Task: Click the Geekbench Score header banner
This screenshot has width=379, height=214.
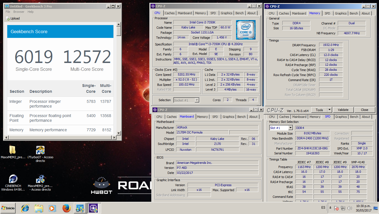Action: pos(60,31)
